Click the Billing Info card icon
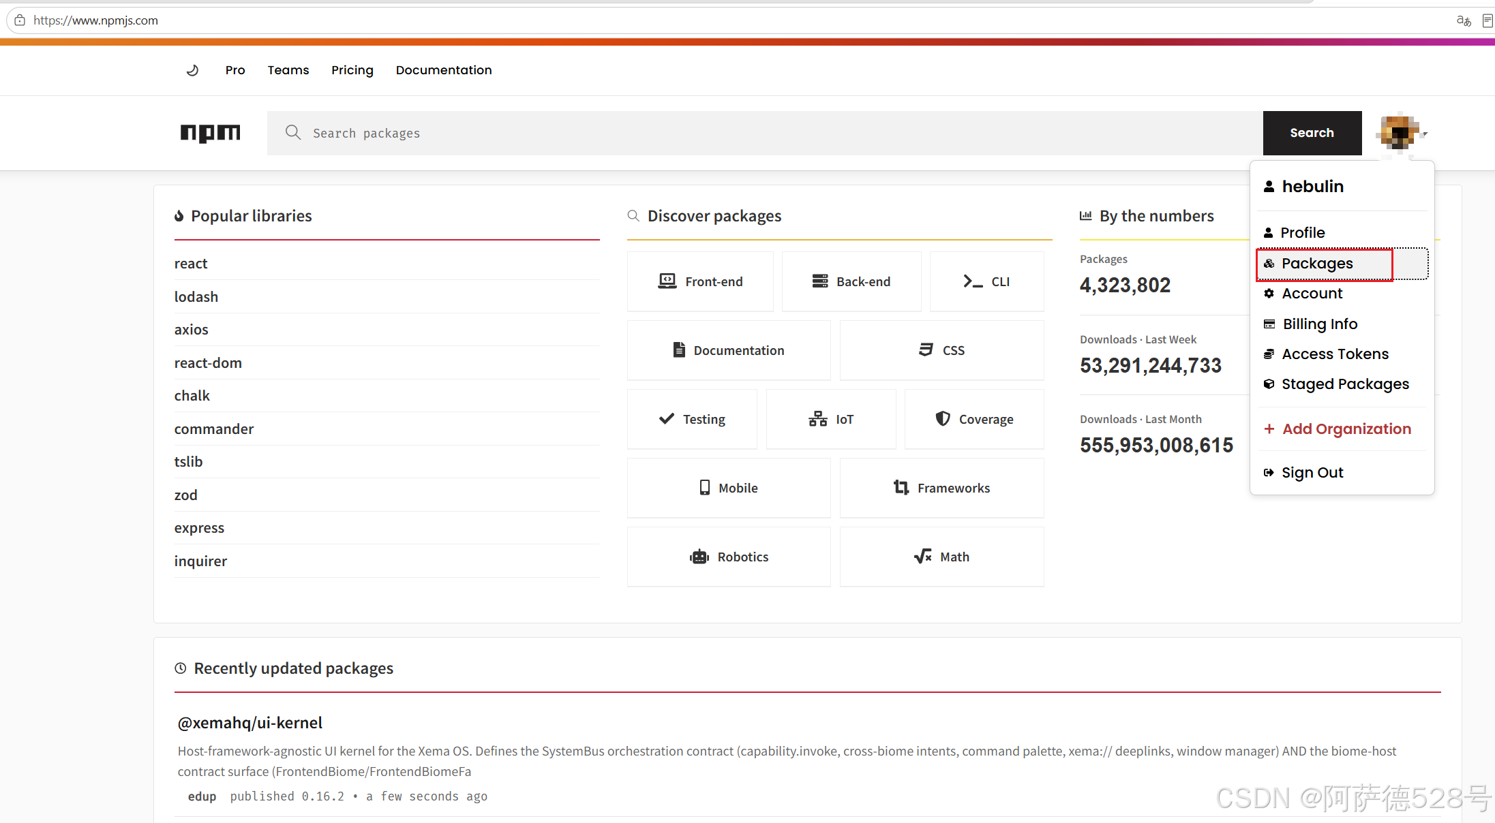1495x823 pixels. tap(1269, 324)
